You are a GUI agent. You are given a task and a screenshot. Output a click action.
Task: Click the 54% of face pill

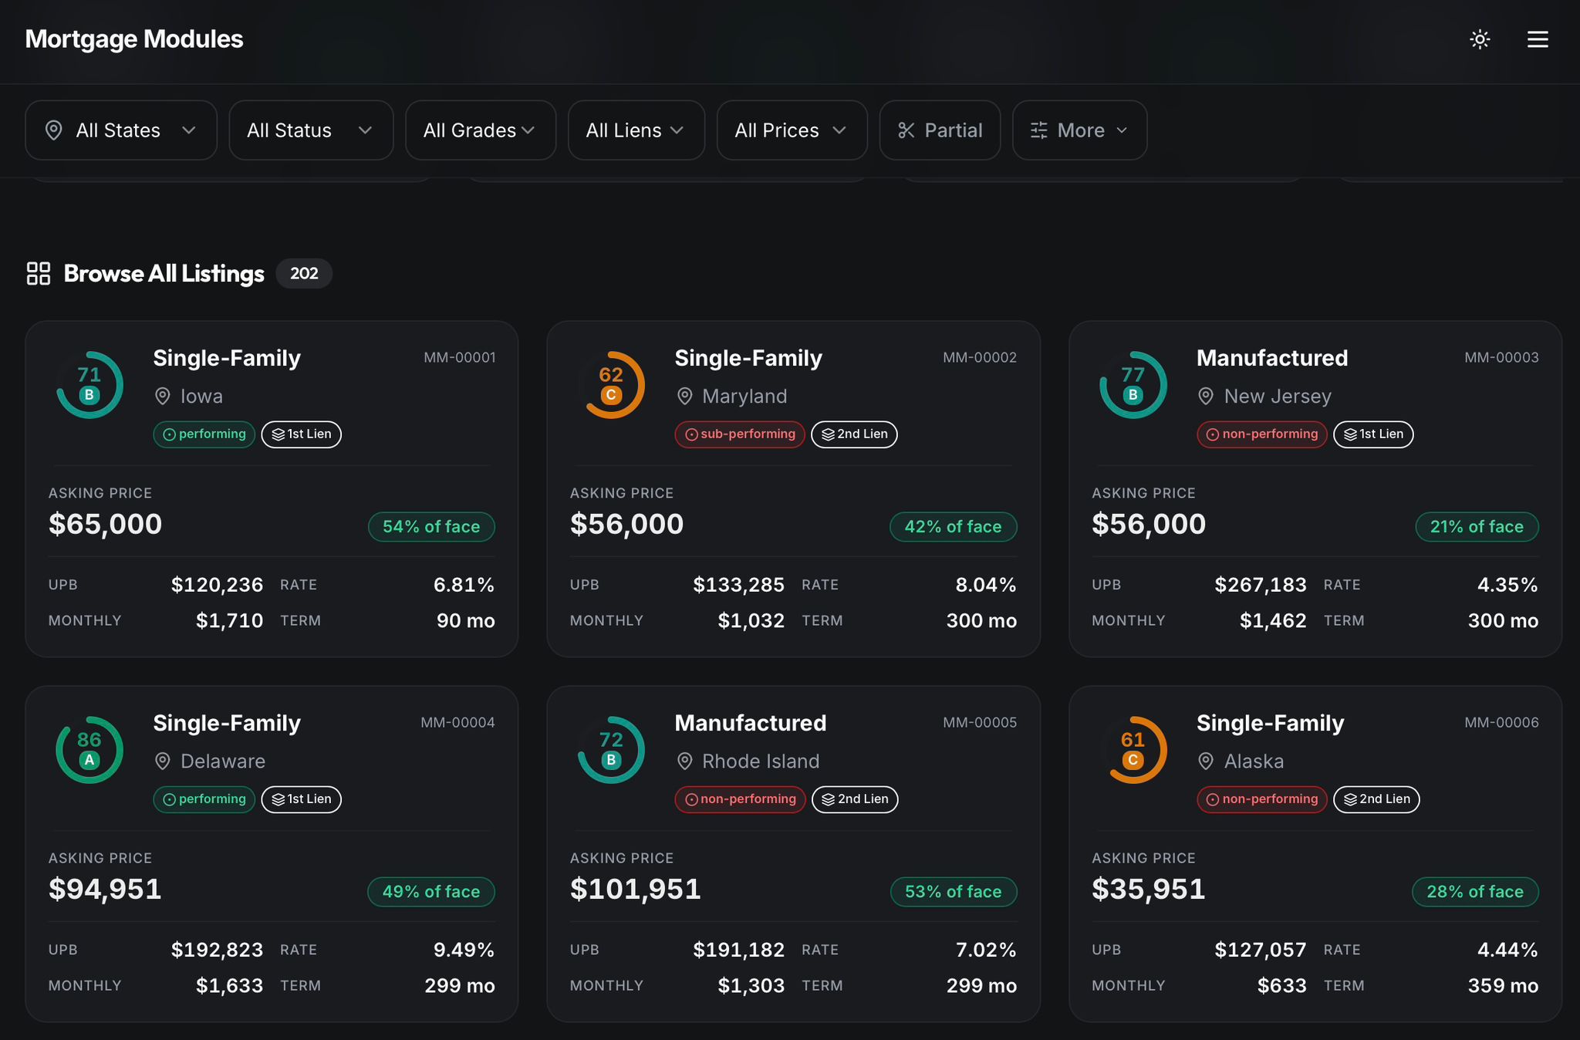coord(431,527)
